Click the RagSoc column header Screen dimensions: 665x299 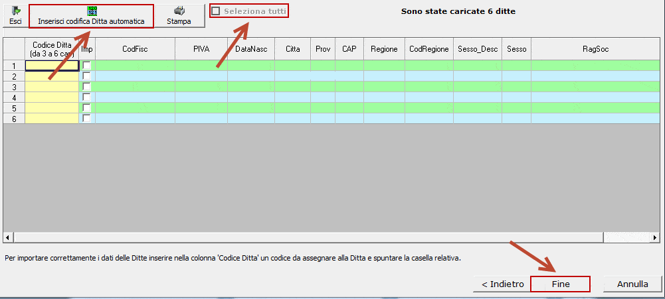[595, 49]
